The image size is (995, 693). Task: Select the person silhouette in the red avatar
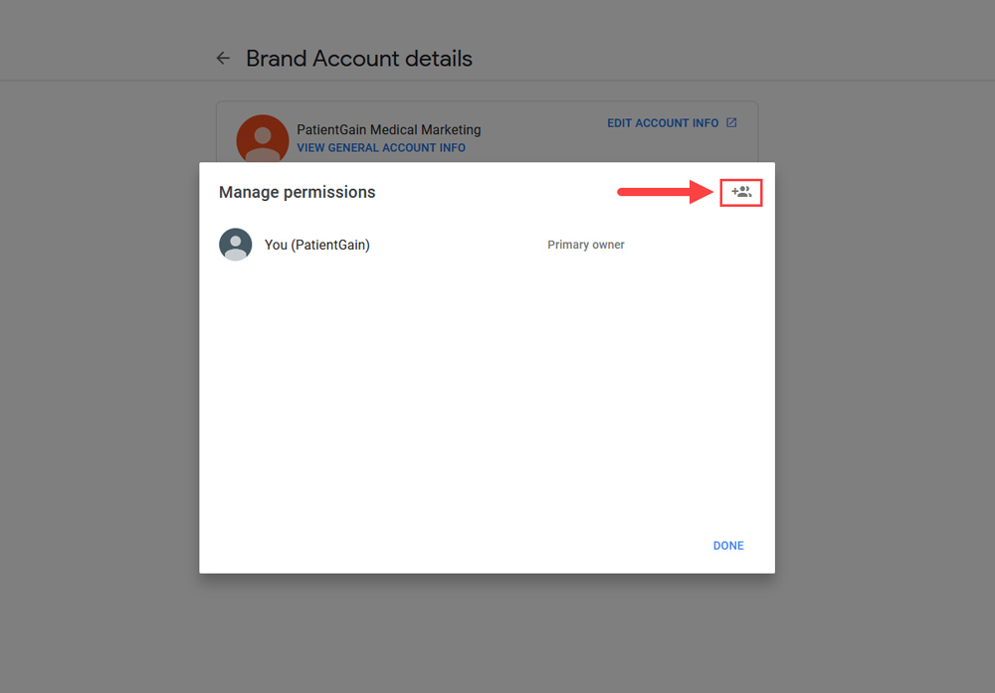tap(262, 139)
